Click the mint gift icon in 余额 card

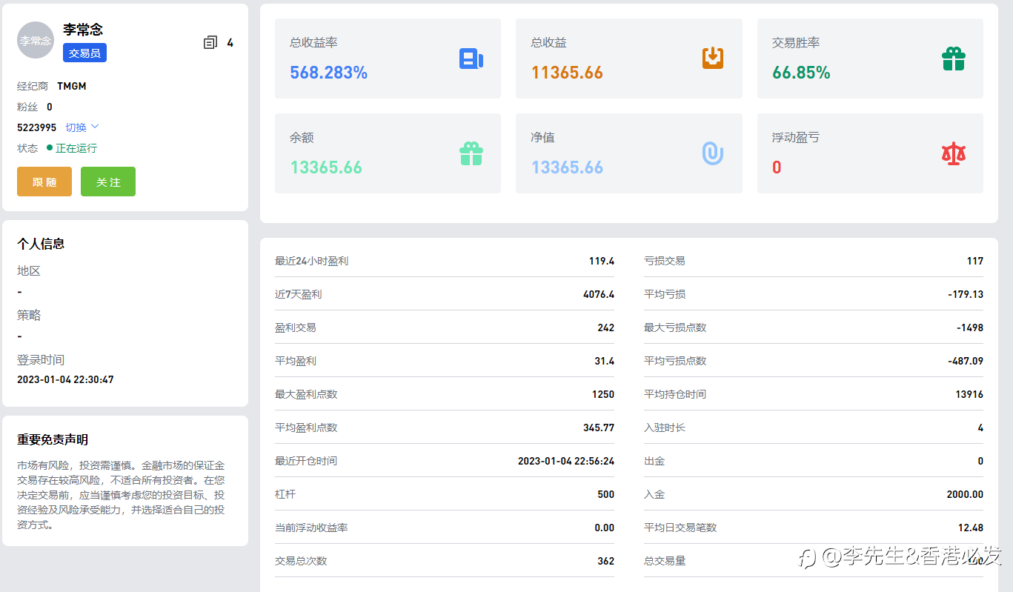(x=471, y=154)
